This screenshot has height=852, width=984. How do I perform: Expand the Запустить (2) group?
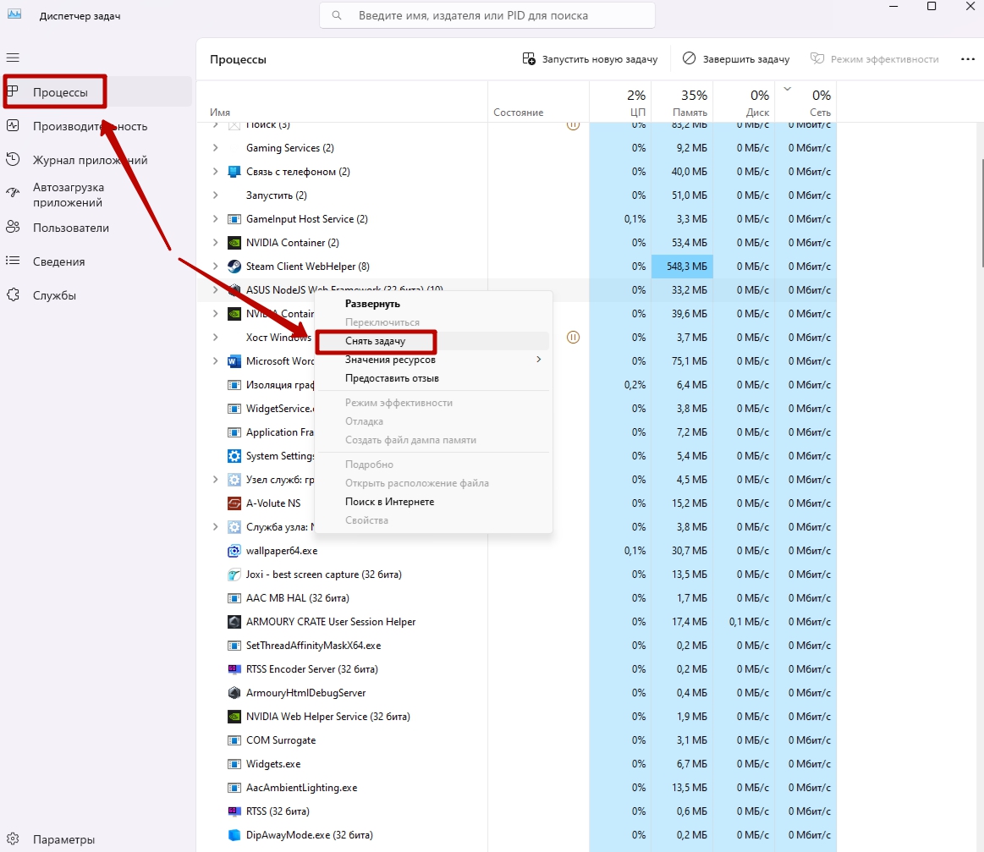[215, 195]
